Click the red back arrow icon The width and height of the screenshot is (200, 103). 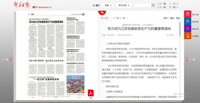[x=101, y=13]
